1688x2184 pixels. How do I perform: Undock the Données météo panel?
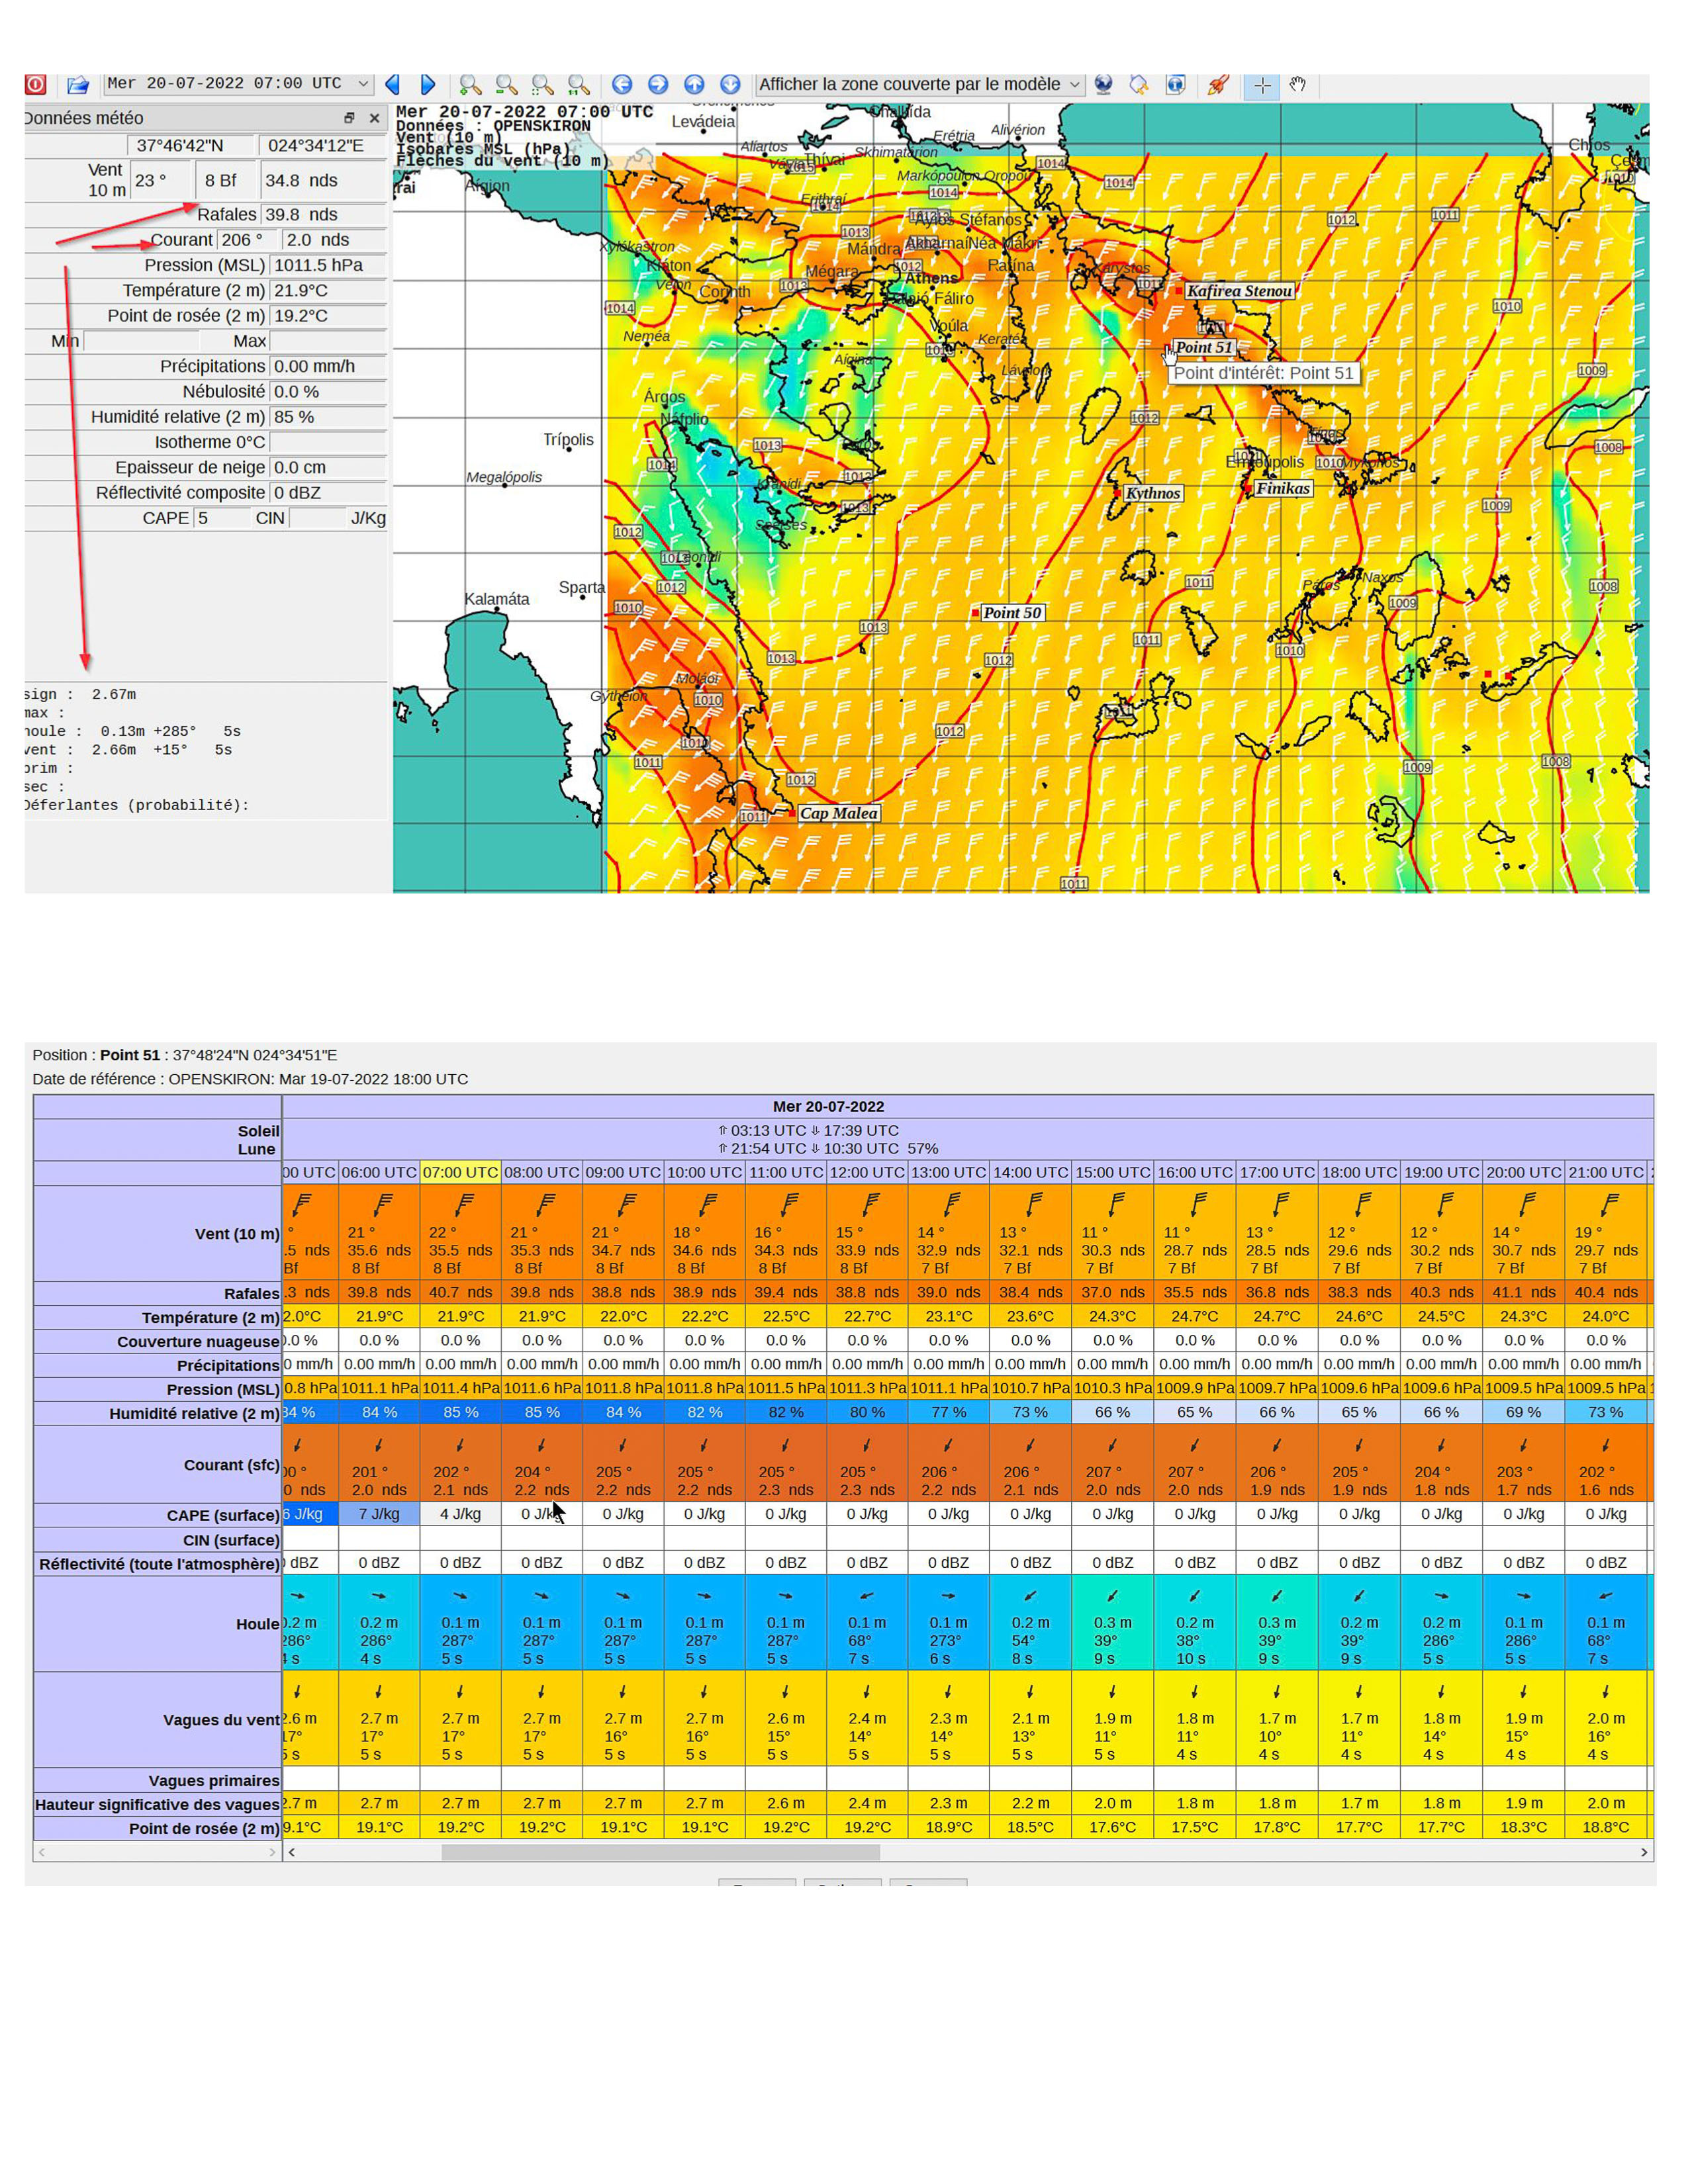coord(349,118)
